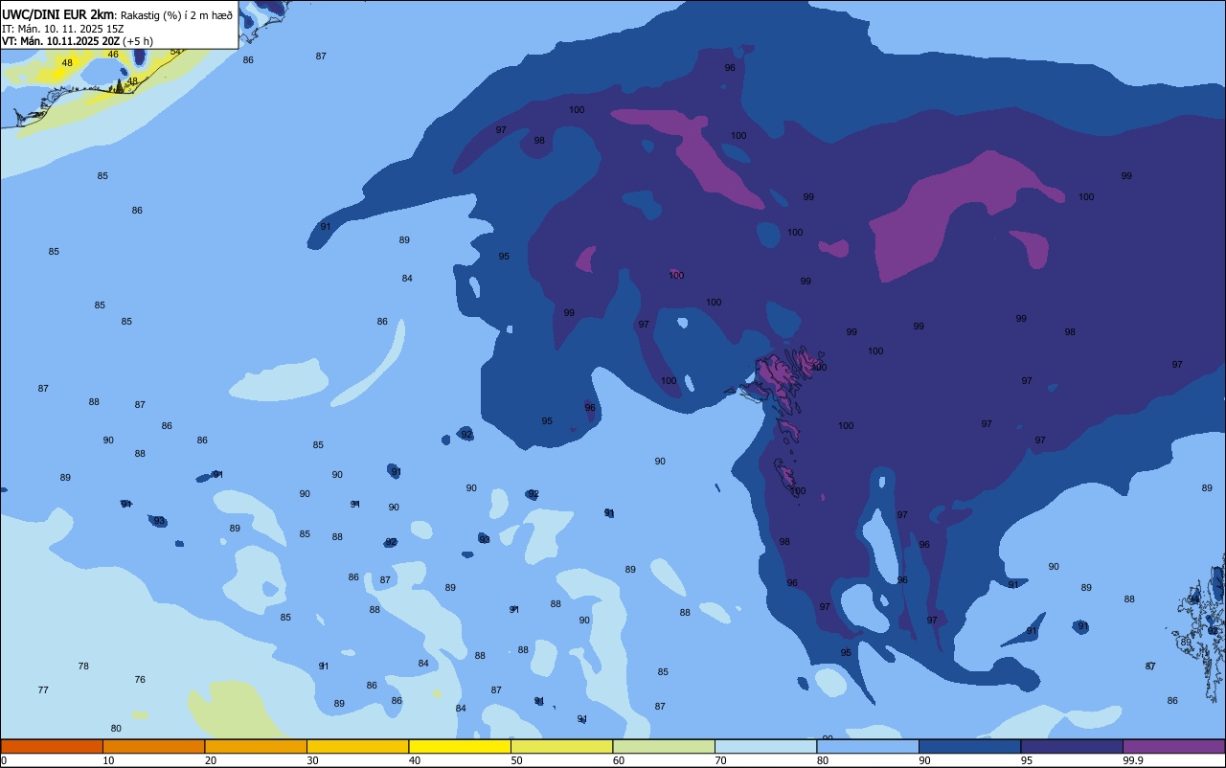Select the pale yellow 50–60 legend segment
This screenshot has width=1226, height=768.
tap(561, 746)
